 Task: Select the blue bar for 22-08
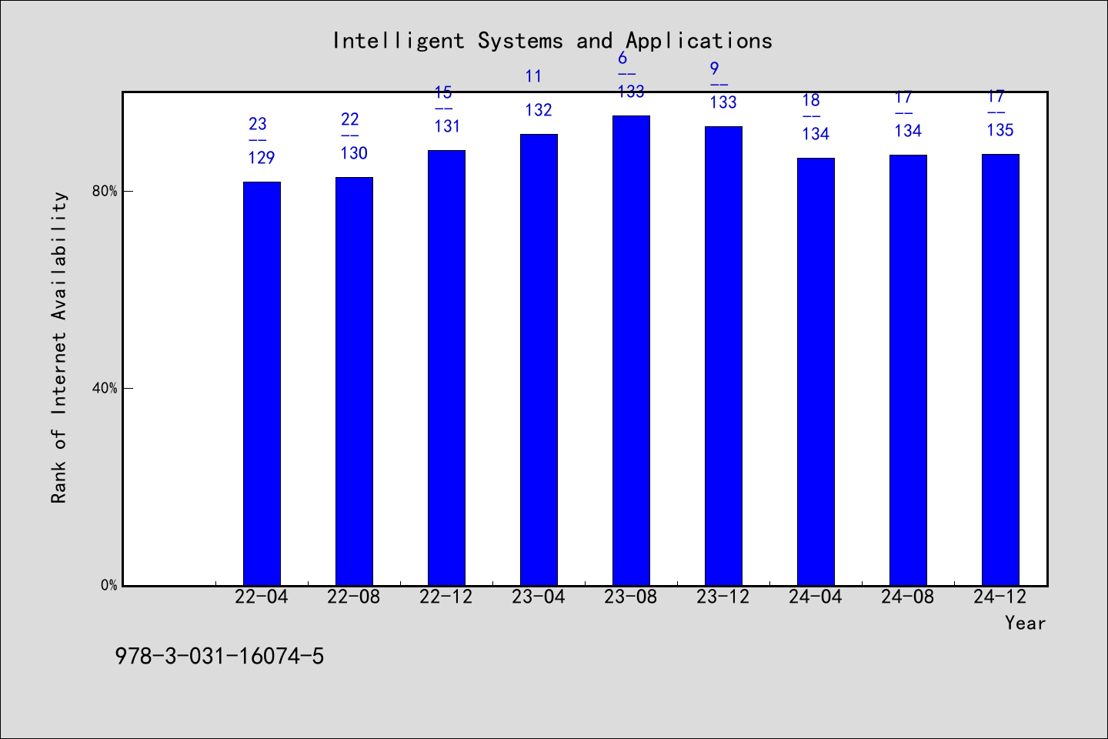click(x=354, y=381)
